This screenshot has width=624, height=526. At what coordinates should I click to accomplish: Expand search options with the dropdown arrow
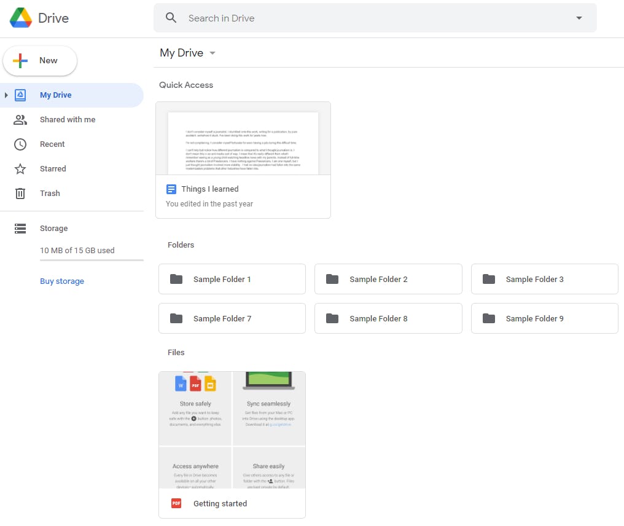pyautogui.click(x=579, y=18)
